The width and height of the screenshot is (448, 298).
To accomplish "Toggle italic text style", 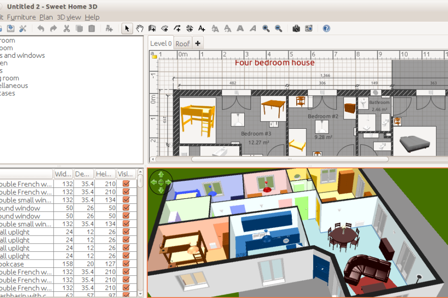I will [x=253, y=28].
